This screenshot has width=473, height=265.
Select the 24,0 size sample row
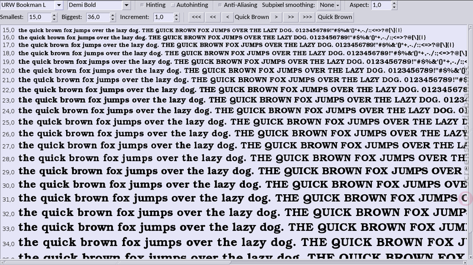click(x=234, y=110)
